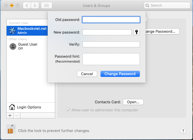Confirm with the blue Change Password button
Viewport: 193px width, 140px height.
point(120,74)
